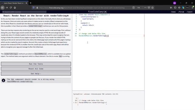Click the challenge title completion icon
The width and height of the screenshot is (195, 110).
pyautogui.click(x=68, y=16)
